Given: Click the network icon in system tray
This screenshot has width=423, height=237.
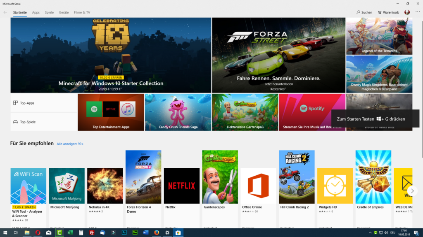Looking at the screenshot, I should pyautogui.click(x=380, y=233).
